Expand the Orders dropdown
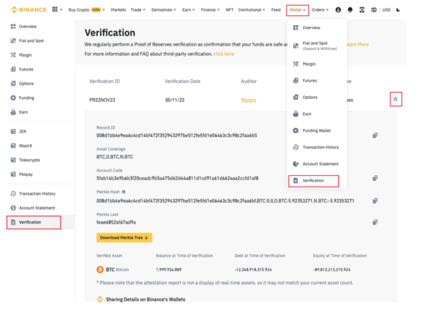The image size is (421, 312). [x=319, y=9]
